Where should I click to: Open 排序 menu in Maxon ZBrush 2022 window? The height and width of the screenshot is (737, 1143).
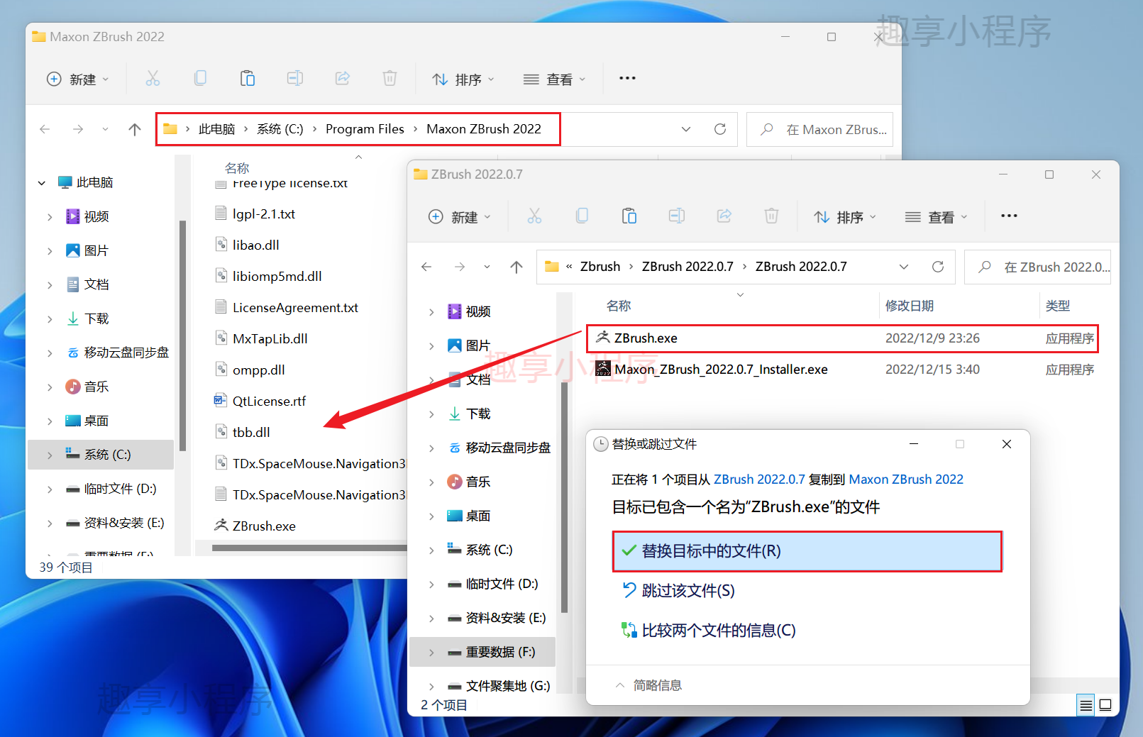pos(463,79)
